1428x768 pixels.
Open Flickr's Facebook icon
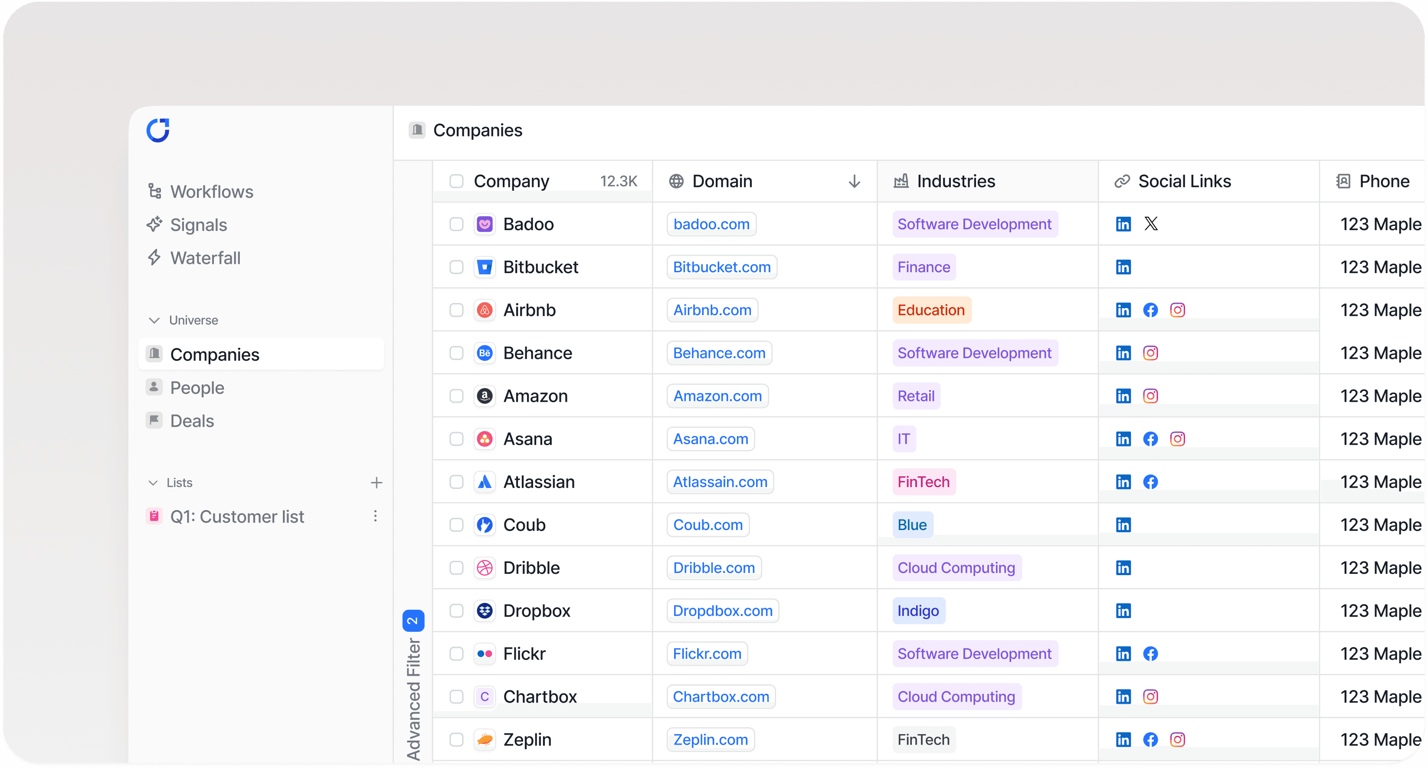coord(1150,654)
